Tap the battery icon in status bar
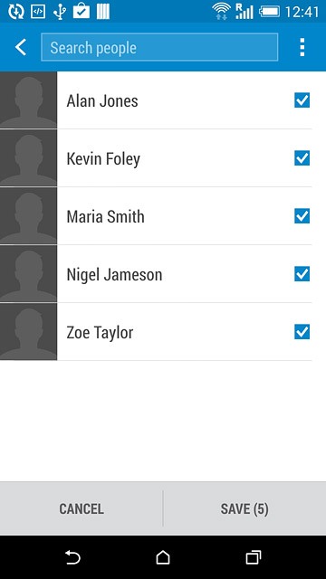Image resolution: width=326 pixels, height=579 pixels. [270, 12]
